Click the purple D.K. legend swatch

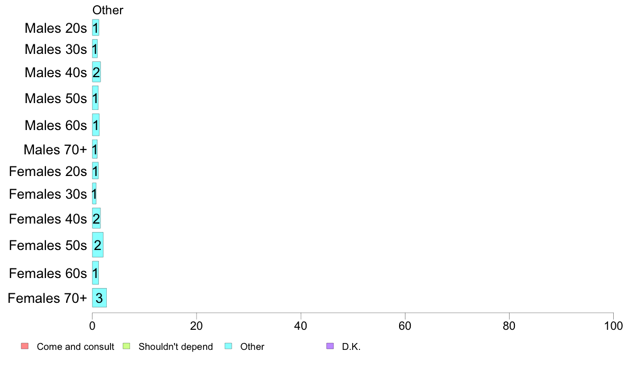(330, 346)
